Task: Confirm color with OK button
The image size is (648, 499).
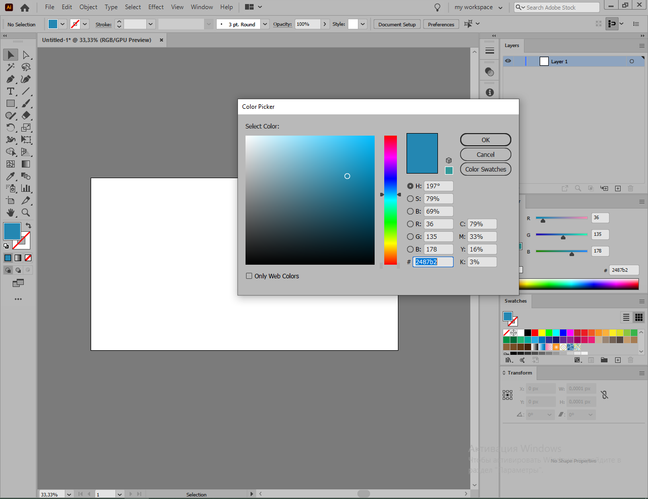Action: (x=485, y=140)
